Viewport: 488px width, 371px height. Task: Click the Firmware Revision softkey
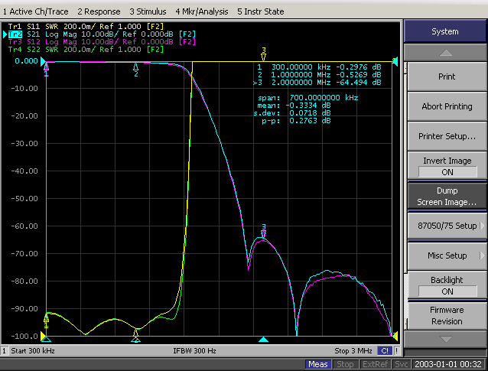pyautogui.click(x=447, y=315)
